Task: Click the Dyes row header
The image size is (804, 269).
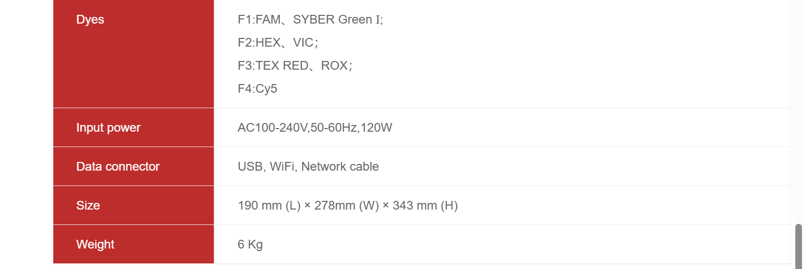Action: tap(90, 19)
